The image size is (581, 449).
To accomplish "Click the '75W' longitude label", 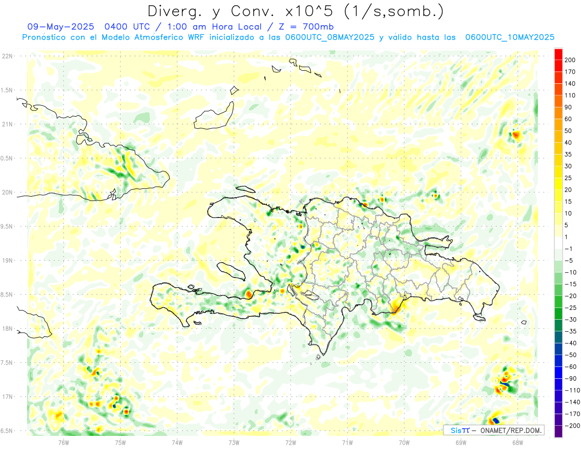I will click(x=120, y=442).
